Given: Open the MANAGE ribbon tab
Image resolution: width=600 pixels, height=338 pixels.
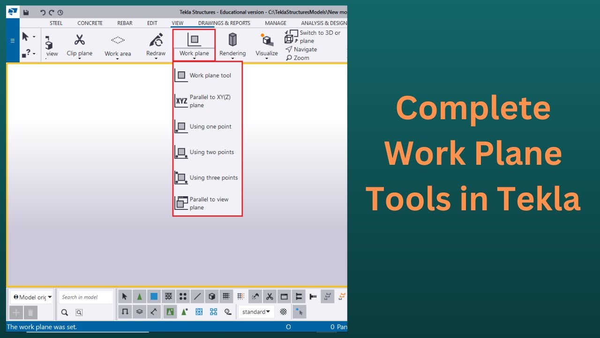Looking at the screenshot, I should 276,23.
